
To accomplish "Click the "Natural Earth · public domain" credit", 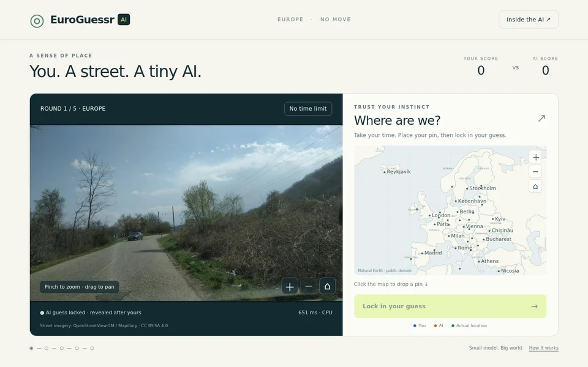I will tap(385, 270).
